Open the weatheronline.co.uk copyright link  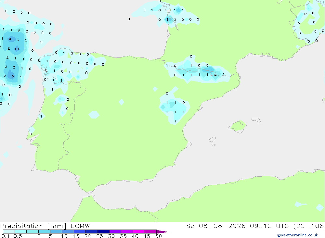[297, 235]
